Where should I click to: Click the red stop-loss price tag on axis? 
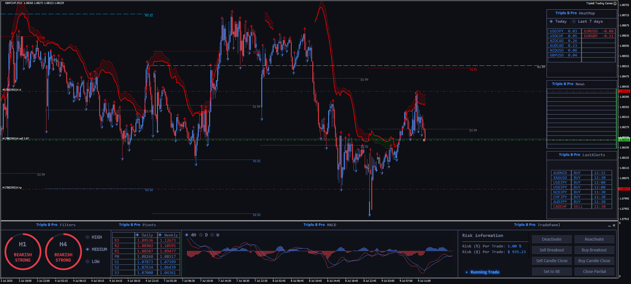click(624, 91)
